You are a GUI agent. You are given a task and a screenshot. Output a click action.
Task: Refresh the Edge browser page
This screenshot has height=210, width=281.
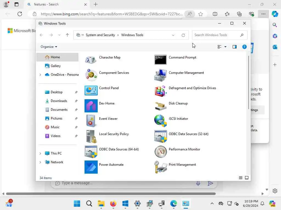pos(20,14)
